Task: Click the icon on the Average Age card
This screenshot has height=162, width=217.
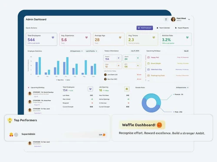Action: (x=120, y=37)
